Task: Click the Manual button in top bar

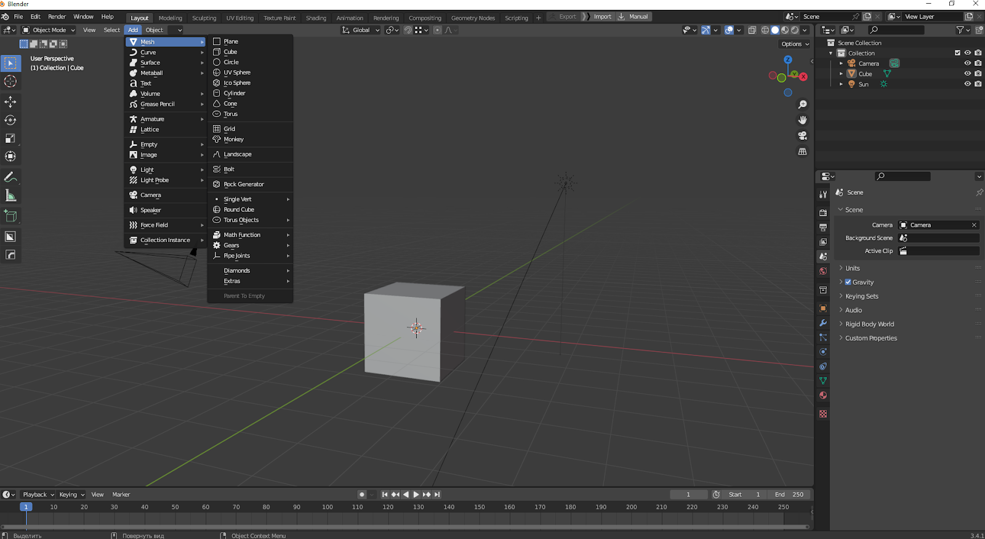Action: pyautogui.click(x=634, y=17)
